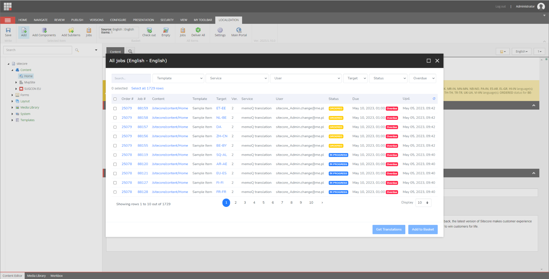Go to page 5 of jobs
Image resolution: width=549 pixels, height=279 pixels.
tap(264, 203)
